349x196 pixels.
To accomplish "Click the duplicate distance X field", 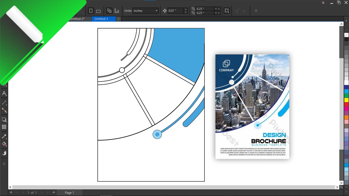I will pyautogui.click(x=205, y=9).
